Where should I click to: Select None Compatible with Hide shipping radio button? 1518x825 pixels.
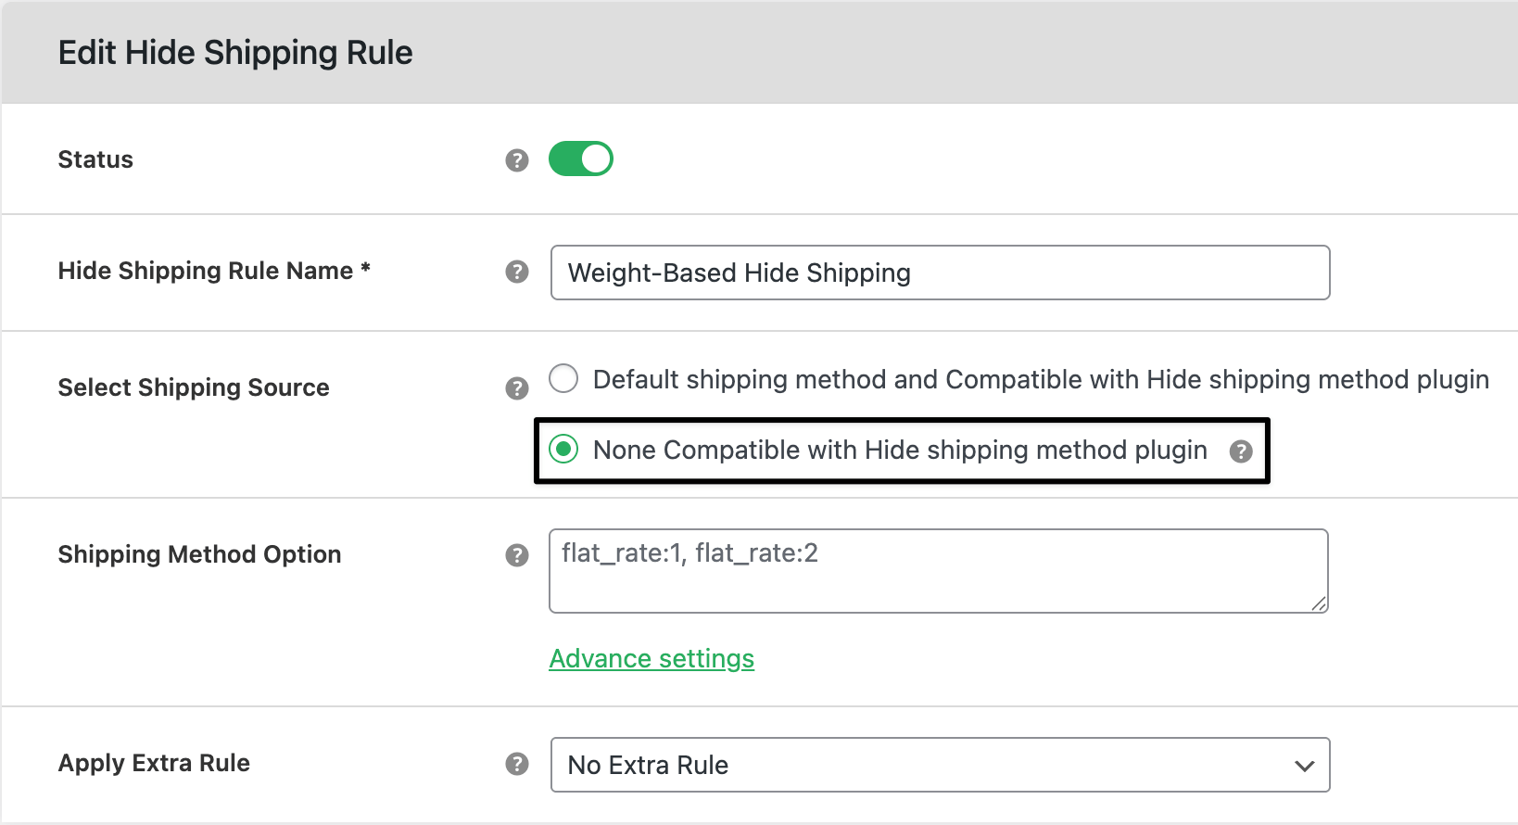point(563,451)
